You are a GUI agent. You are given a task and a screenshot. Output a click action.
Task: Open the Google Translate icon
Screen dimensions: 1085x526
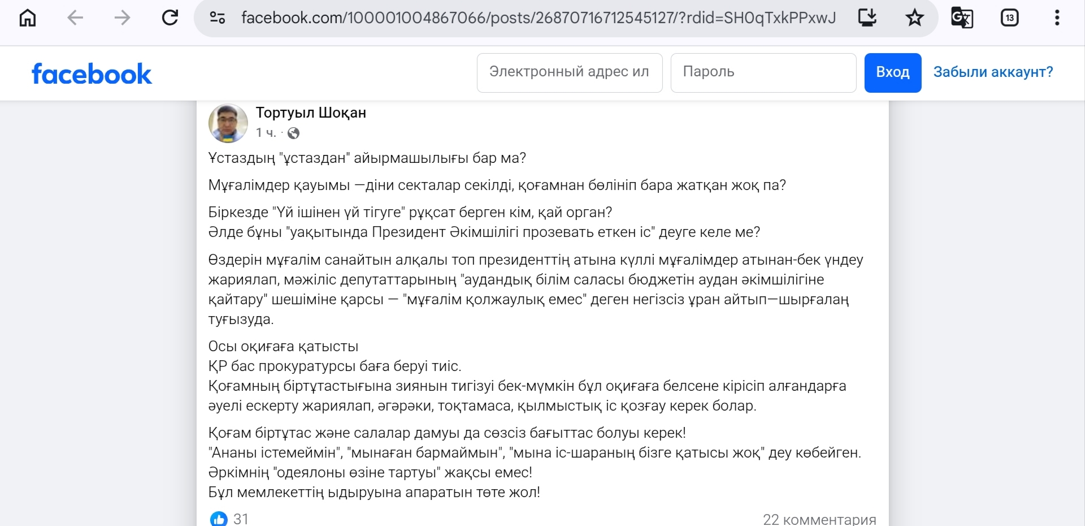pos(962,18)
